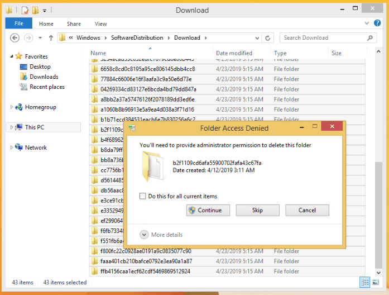
Task: Expand the ribbon with chevron
Action: click(x=367, y=23)
